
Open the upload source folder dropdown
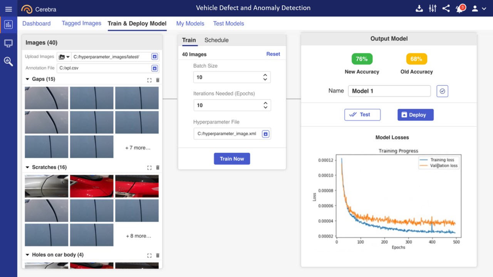(64, 57)
